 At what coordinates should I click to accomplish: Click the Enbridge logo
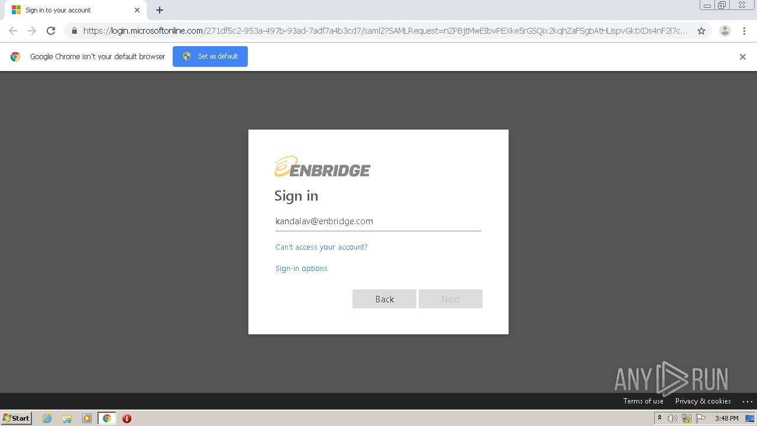[322, 167]
